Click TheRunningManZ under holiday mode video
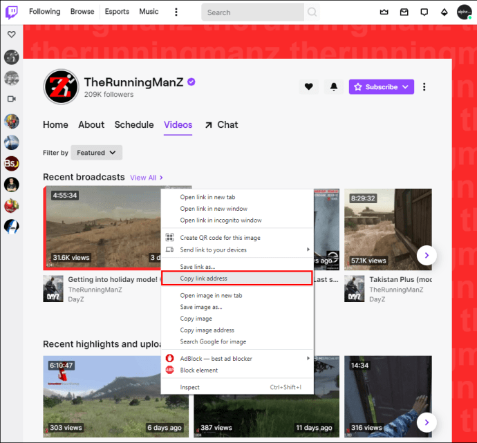 click(x=95, y=290)
